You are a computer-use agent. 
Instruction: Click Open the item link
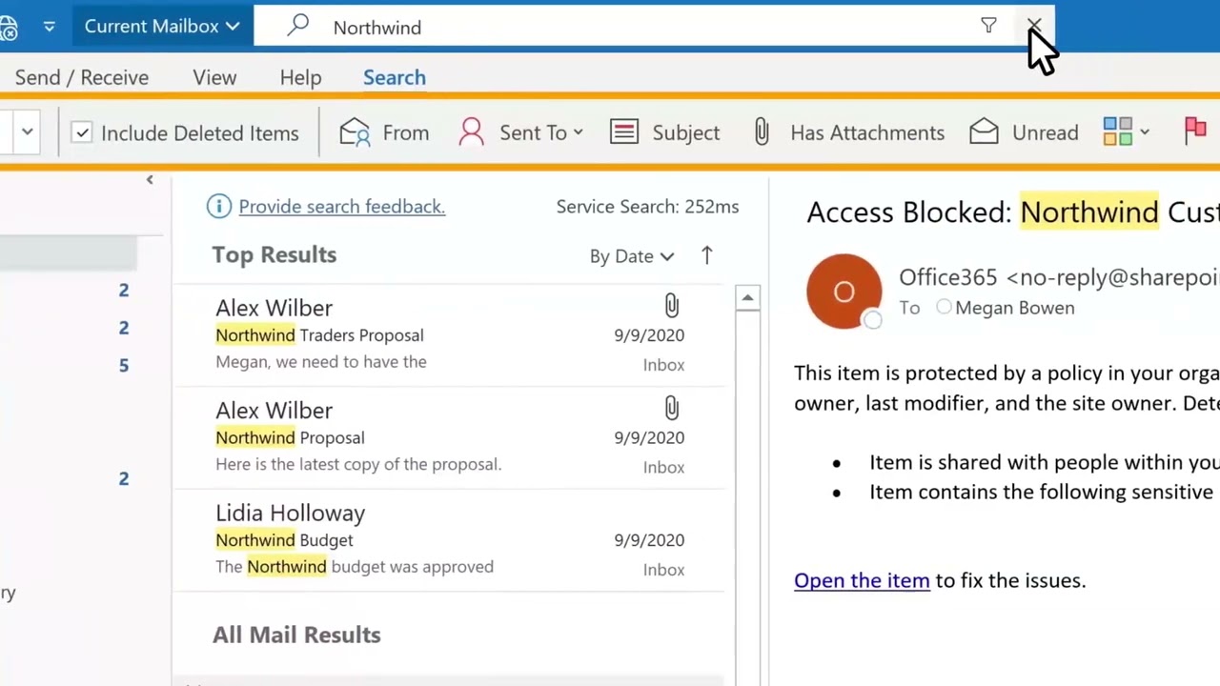click(862, 580)
